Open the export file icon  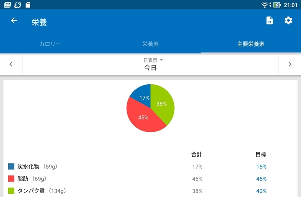tap(269, 20)
